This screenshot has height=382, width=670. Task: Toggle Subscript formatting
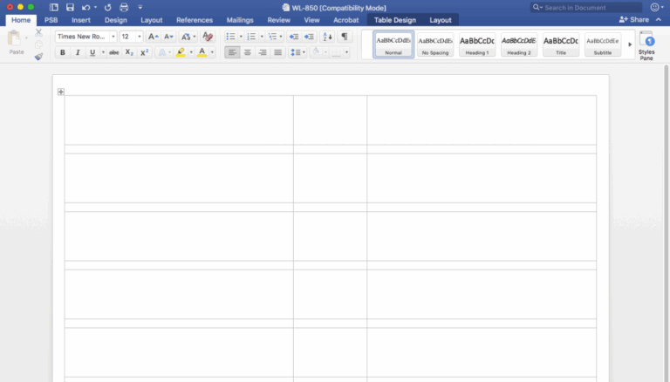tap(129, 52)
